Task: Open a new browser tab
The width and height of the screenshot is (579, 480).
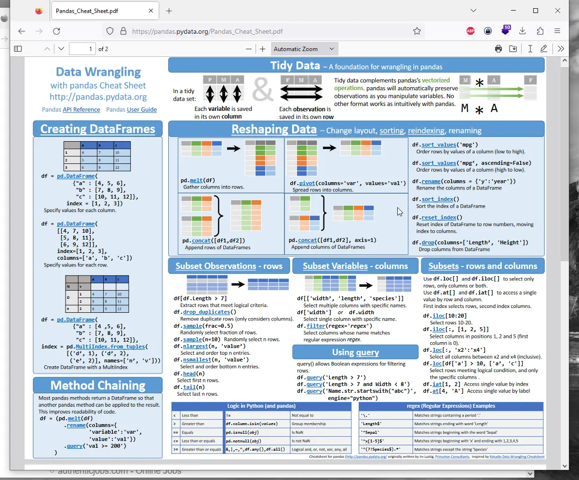Action: [x=169, y=11]
